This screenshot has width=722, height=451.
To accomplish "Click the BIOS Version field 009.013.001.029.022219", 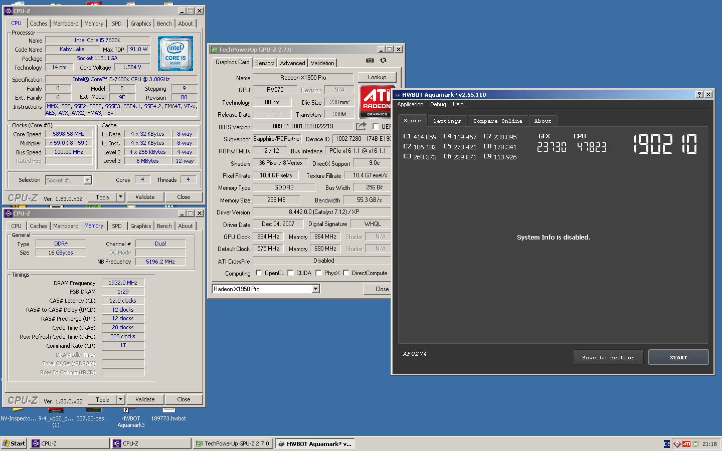I will (x=303, y=126).
